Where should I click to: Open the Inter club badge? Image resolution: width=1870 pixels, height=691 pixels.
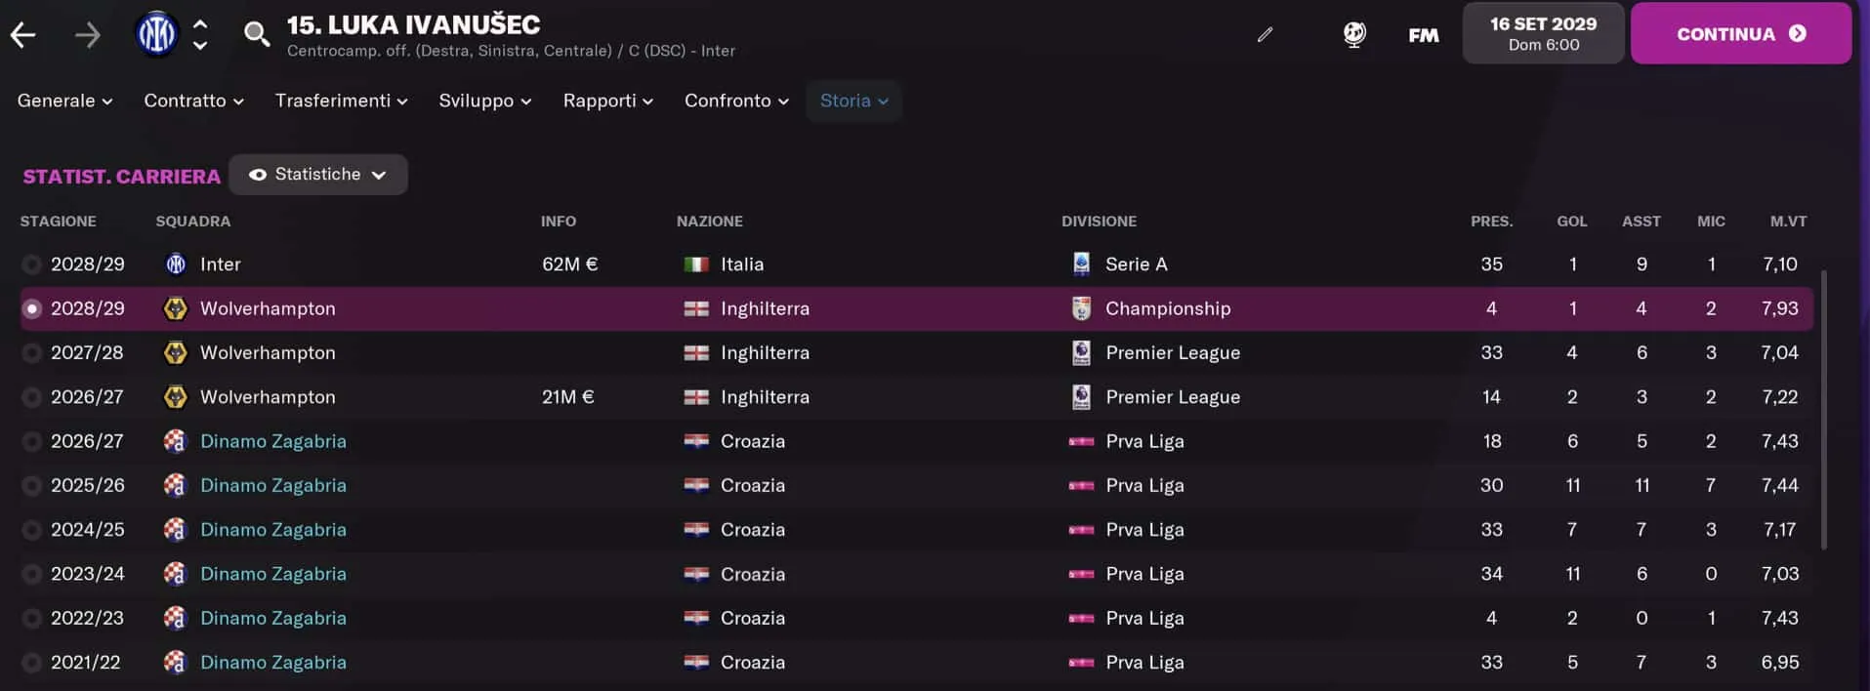click(156, 34)
